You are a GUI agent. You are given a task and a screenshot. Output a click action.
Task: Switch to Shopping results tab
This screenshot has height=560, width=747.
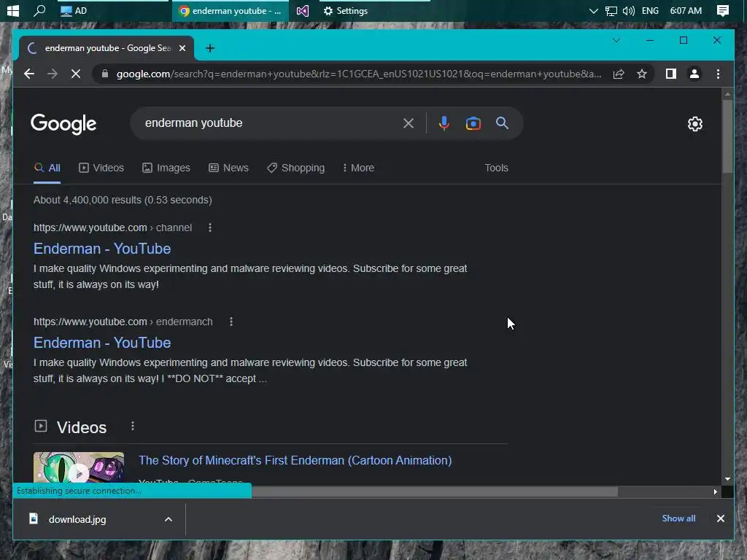coord(296,168)
